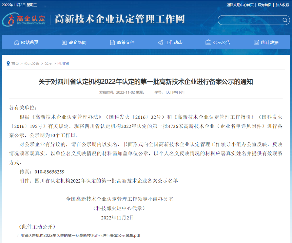The width and height of the screenshot is (292, 243).
Task: Click the home icon beside 网站首页
Action: click(x=16, y=42)
